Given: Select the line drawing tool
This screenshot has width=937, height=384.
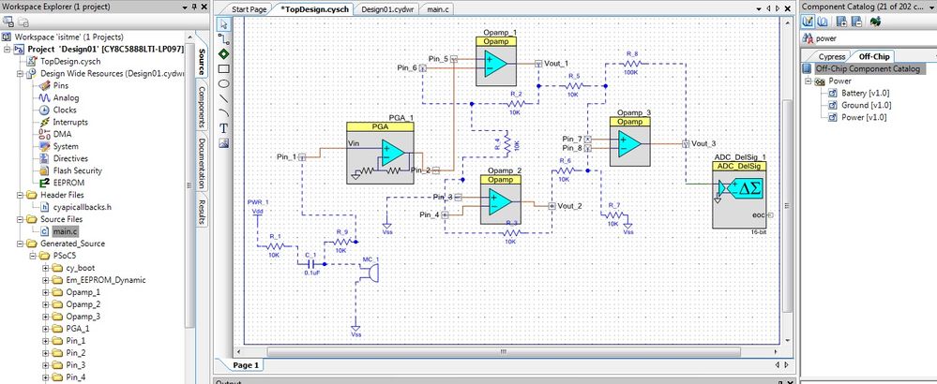Looking at the screenshot, I should click(224, 98).
